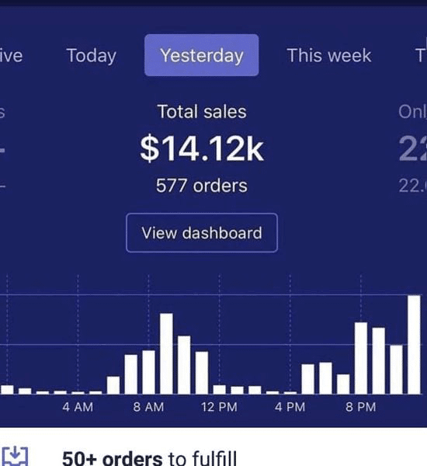Select the partially visible Live tab
Image resolution: width=427 pixels, height=466 pixels.
tap(11, 56)
